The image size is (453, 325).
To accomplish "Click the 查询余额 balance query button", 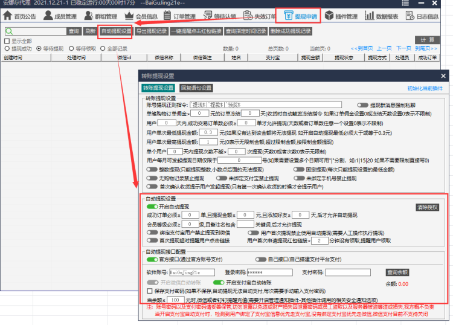I will pos(397,272).
